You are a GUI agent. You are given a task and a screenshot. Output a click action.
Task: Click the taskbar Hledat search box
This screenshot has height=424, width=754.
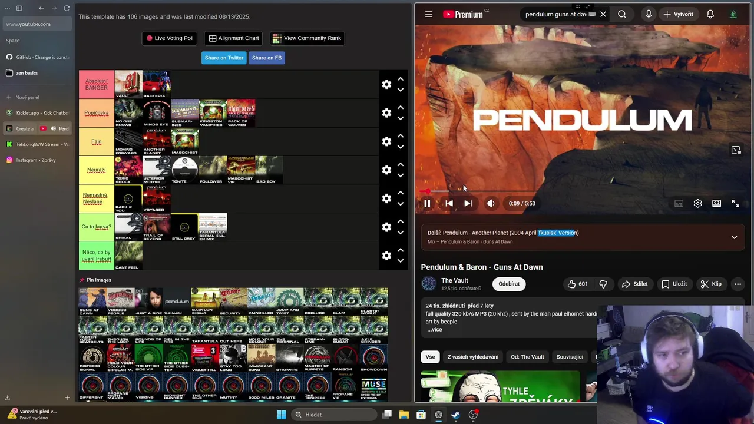click(x=335, y=415)
